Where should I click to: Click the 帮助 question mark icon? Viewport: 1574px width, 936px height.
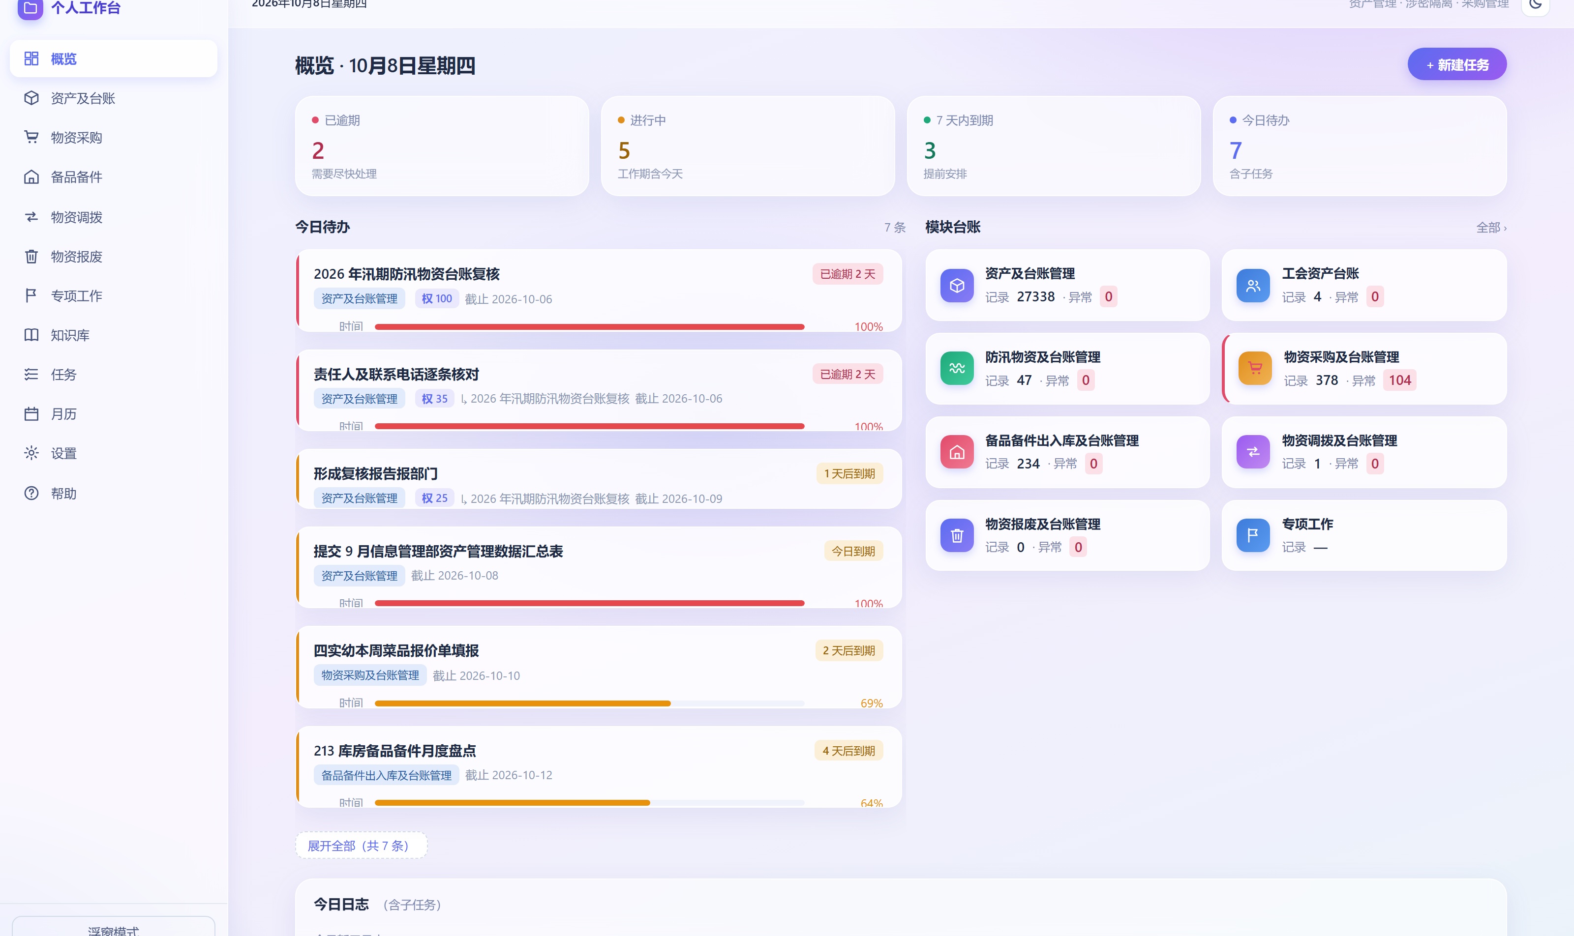[31, 493]
